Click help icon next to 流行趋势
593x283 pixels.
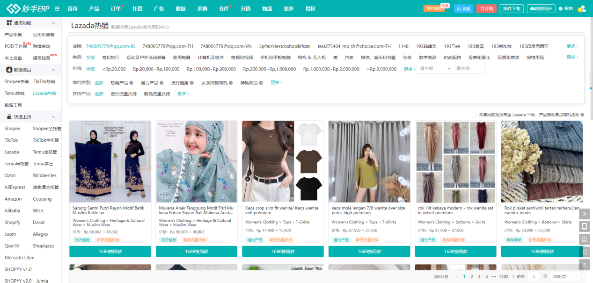coord(191,83)
